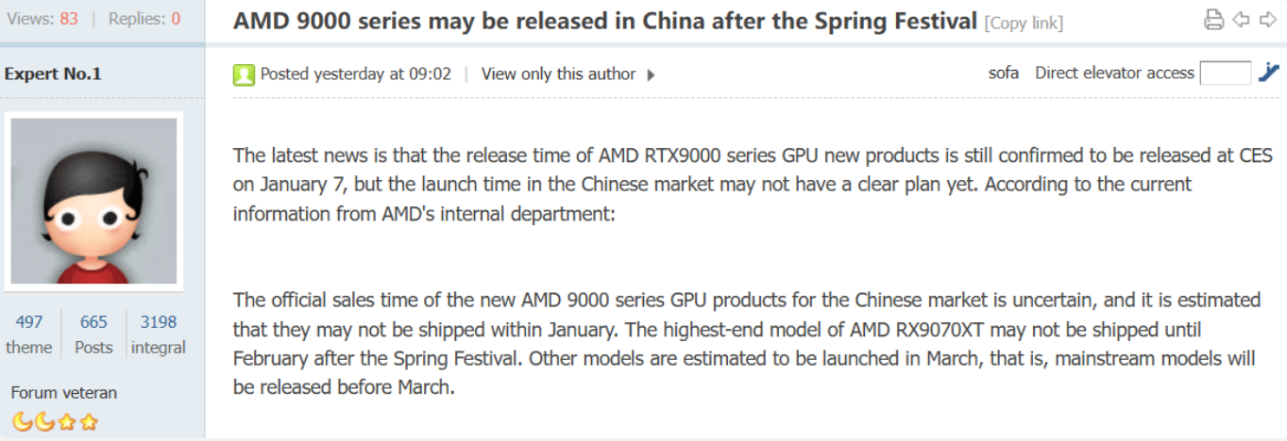
Task: Click the last star rank icon
Action: pyautogui.click(x=89, y=421)
